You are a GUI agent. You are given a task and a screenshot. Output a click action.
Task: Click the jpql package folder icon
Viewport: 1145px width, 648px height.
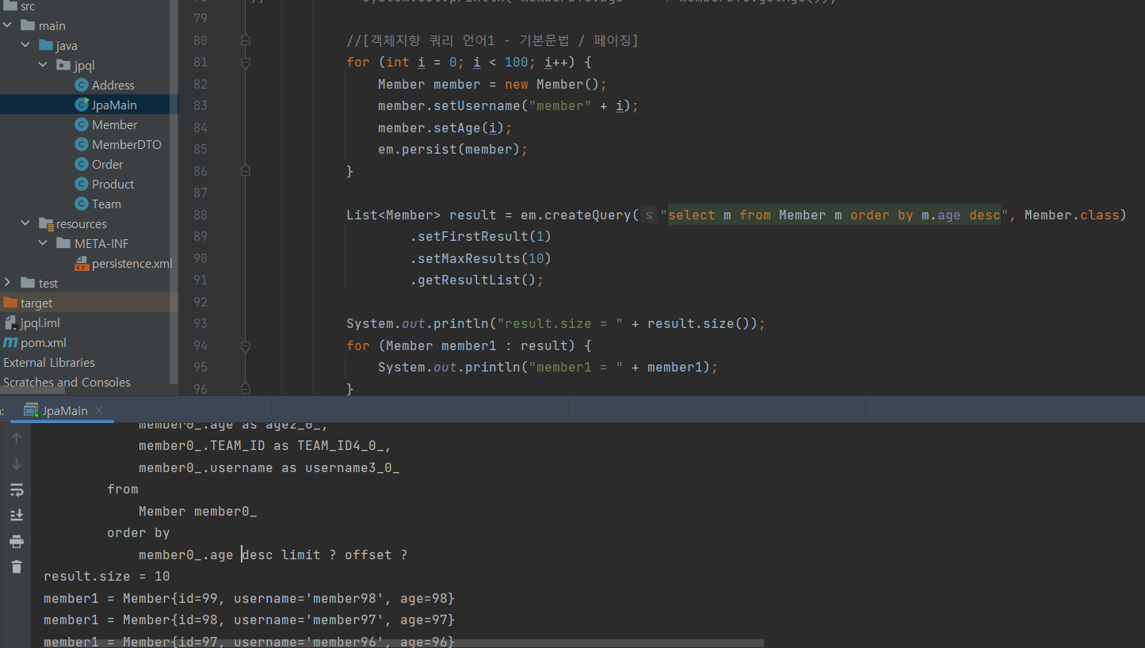(x=63, y=65)
